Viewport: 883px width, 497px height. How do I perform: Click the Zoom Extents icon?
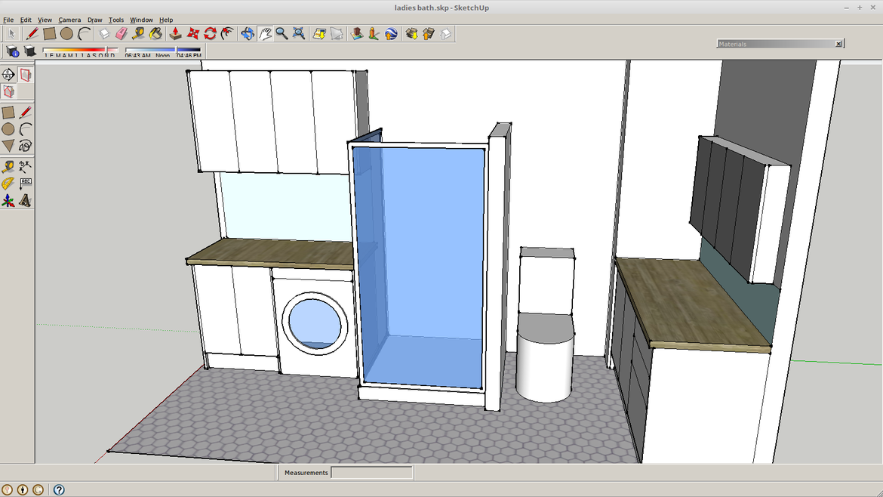click(x=299, y=33)
